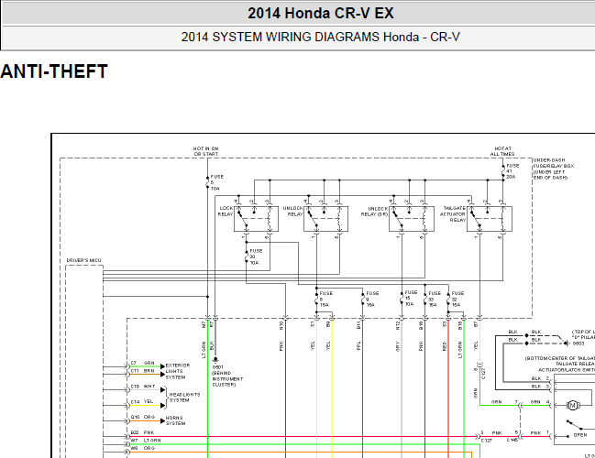Click the Headlights System label
The height and width of the screenshot is (458, 595).
184,398
